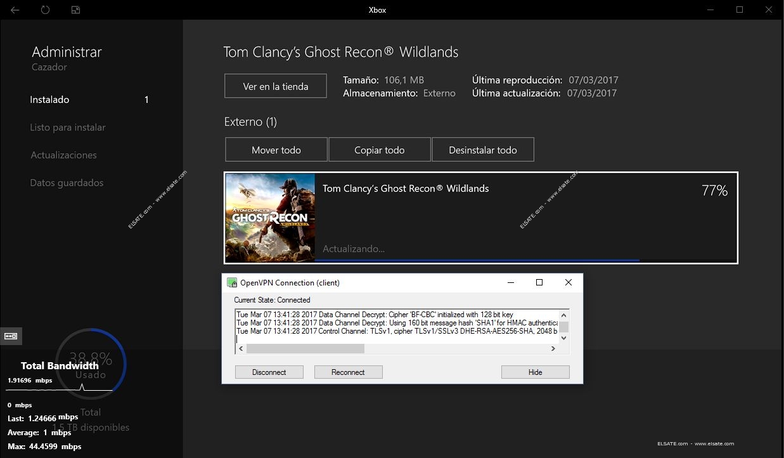This screenshot has width=784, height=458.
Task: Click the large Ghost Recon Wildlands page heading
Action: (341, 52)
